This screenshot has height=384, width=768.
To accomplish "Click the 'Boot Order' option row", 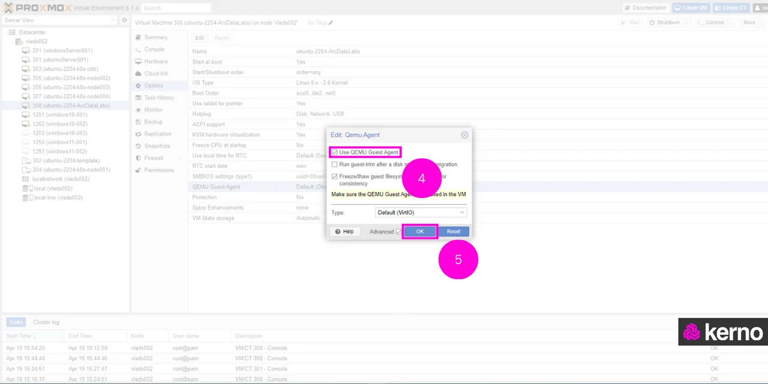I will [478, 93].
